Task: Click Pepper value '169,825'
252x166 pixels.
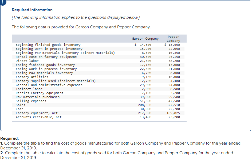Action: pos(173,113)
